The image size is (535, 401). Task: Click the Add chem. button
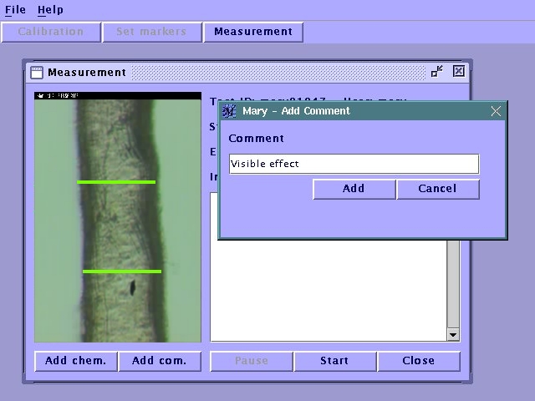(x=76, y=361)
